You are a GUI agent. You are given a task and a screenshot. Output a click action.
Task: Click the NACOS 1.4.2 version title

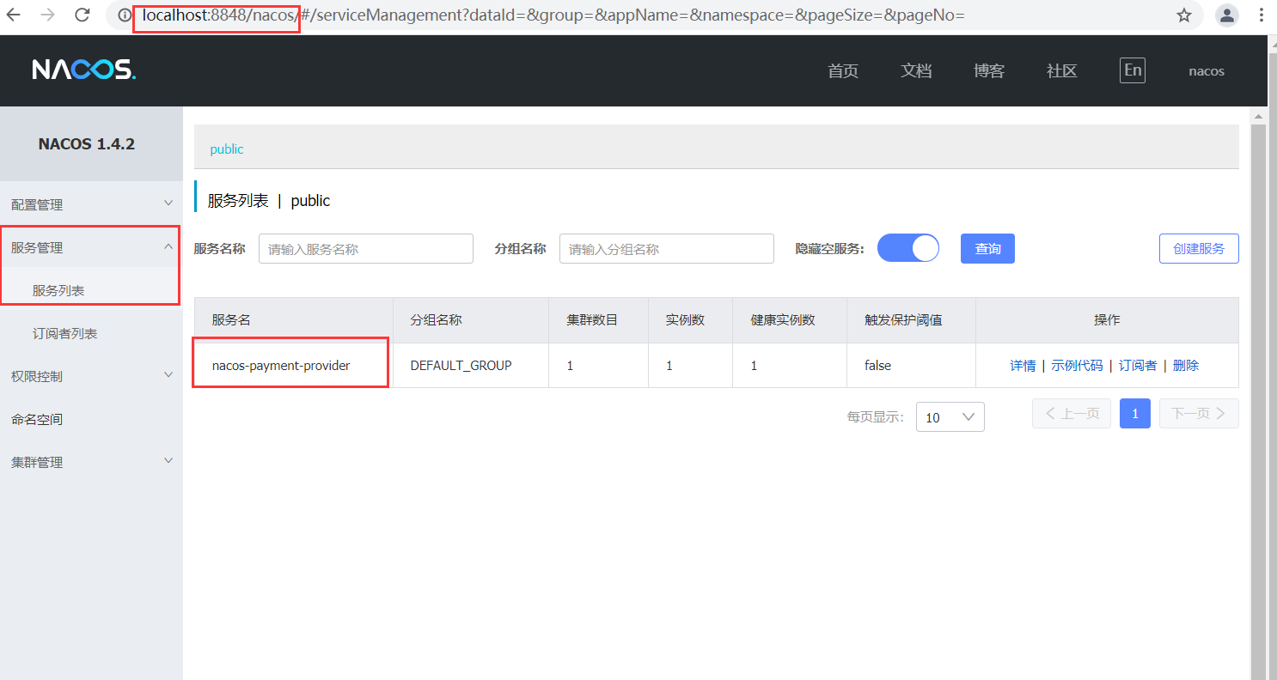coord(87,144)
